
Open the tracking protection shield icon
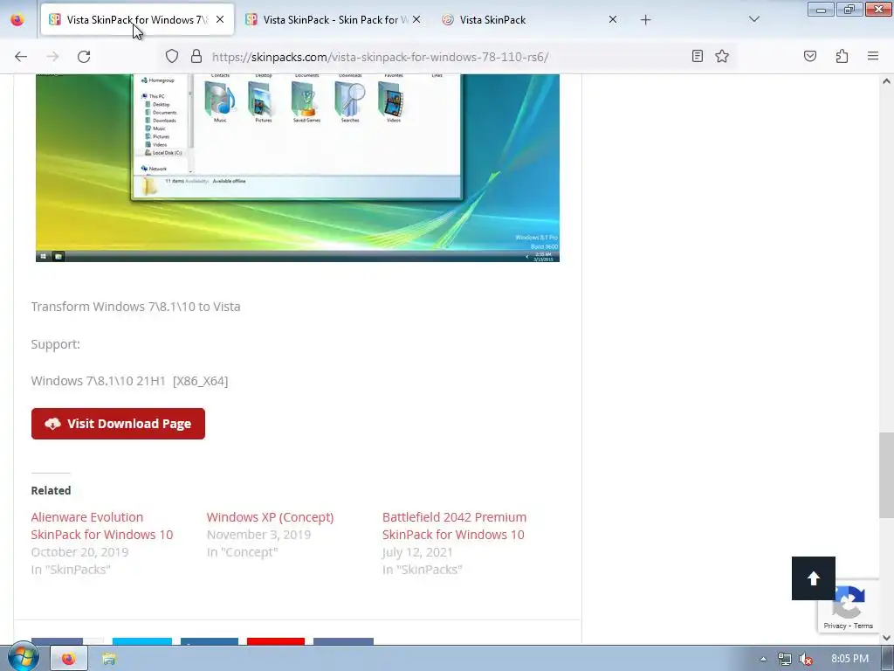pos(172,56)
